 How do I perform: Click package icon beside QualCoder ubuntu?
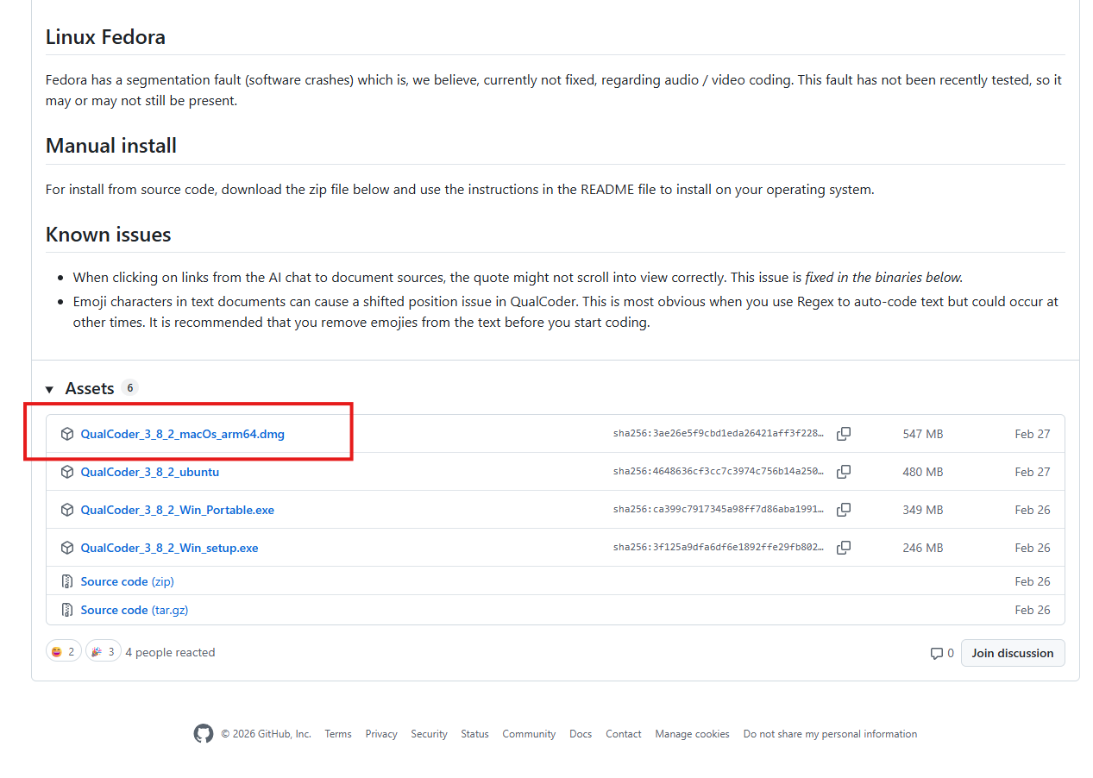click(66, 472)
